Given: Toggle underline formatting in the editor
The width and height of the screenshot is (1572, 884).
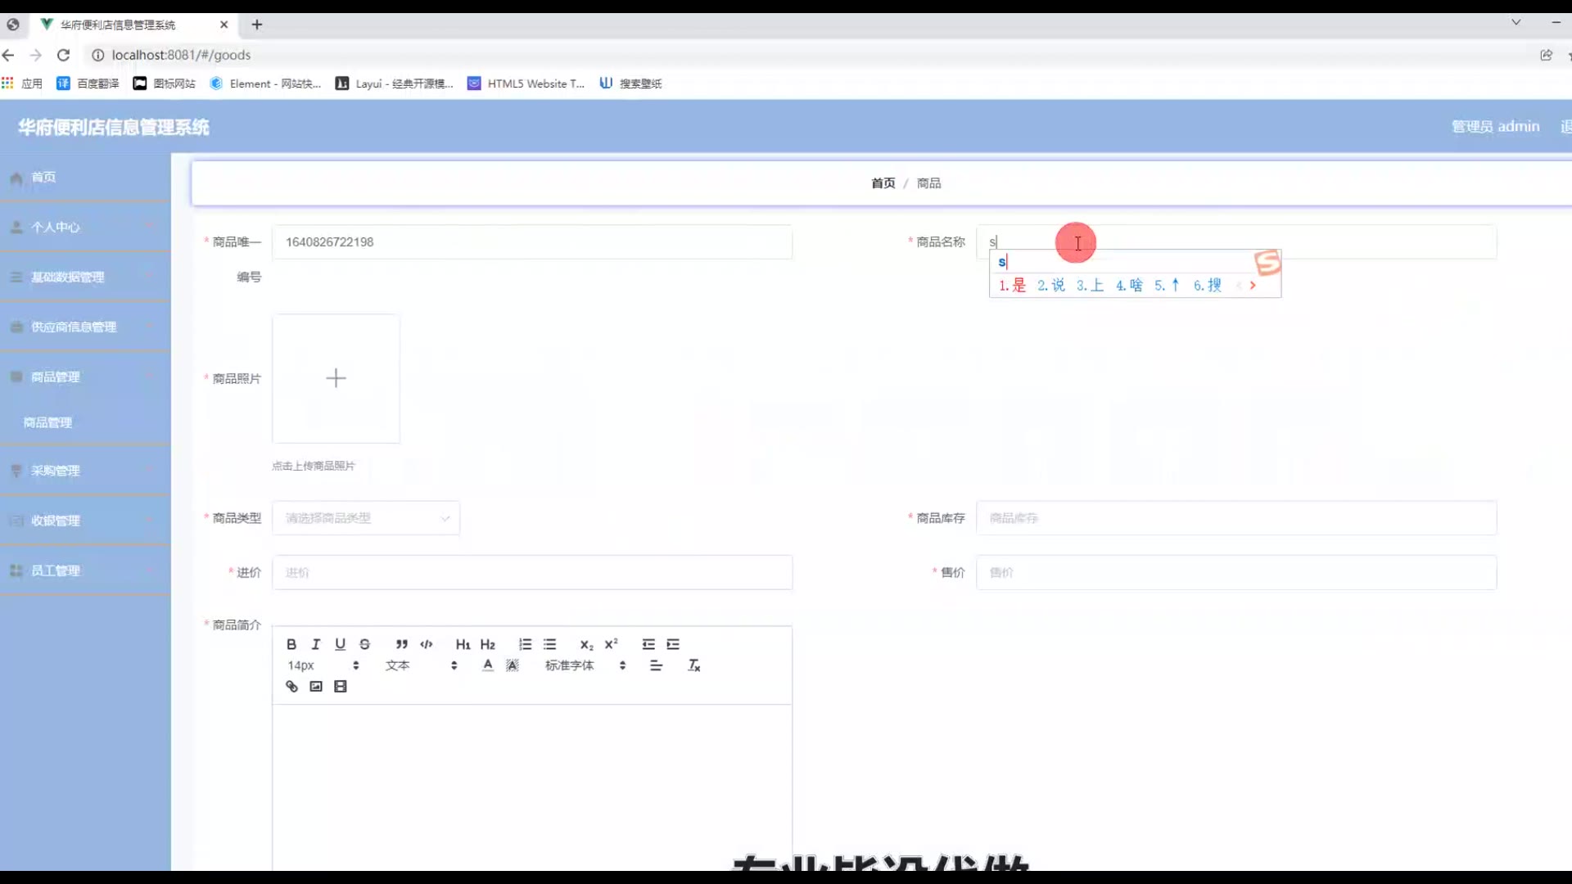Looking at the screenshot, I should click(341, 644).
